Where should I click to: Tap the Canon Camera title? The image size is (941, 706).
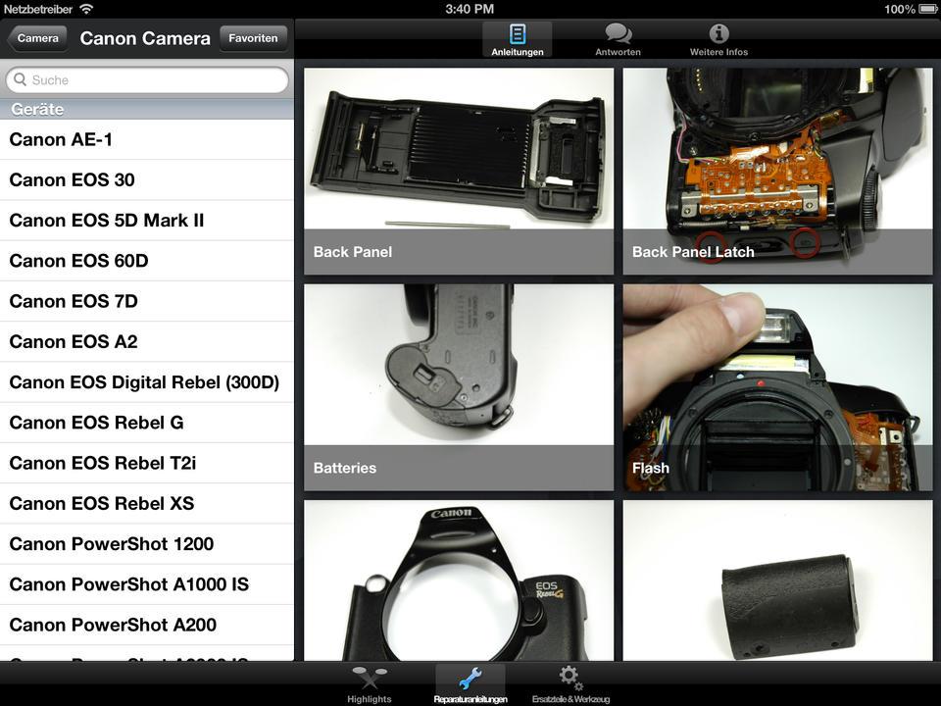(145, 38)
